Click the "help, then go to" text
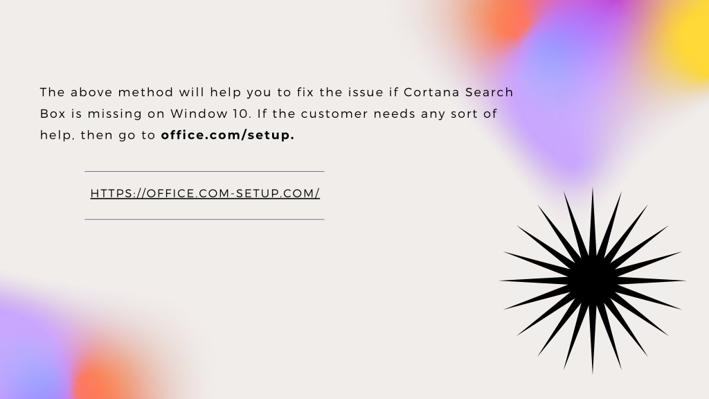Image resolution: width=709 pixels, height=399 pixels. tap(98, 135)
